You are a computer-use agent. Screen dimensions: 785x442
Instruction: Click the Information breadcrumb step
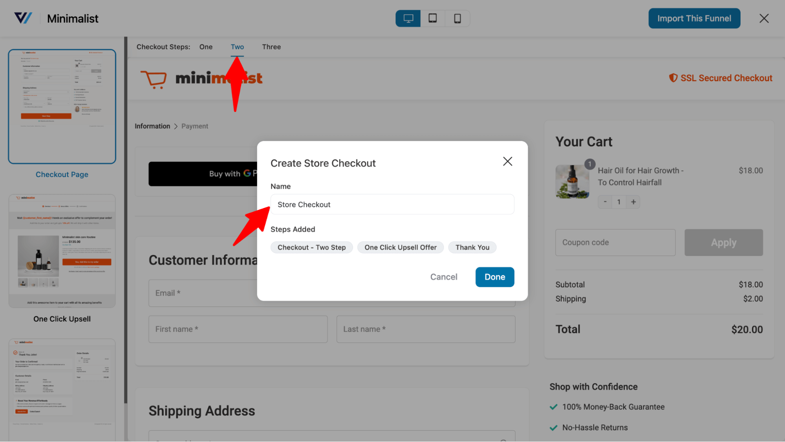pyautogui.click(x=152, y=126)
